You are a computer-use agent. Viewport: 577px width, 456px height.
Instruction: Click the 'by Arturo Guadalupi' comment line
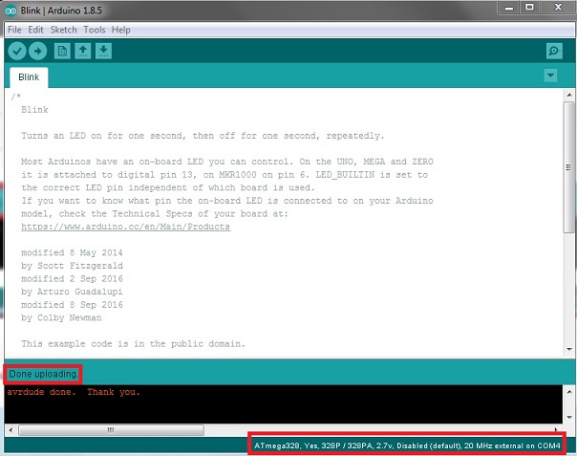[x=72, y=292]
